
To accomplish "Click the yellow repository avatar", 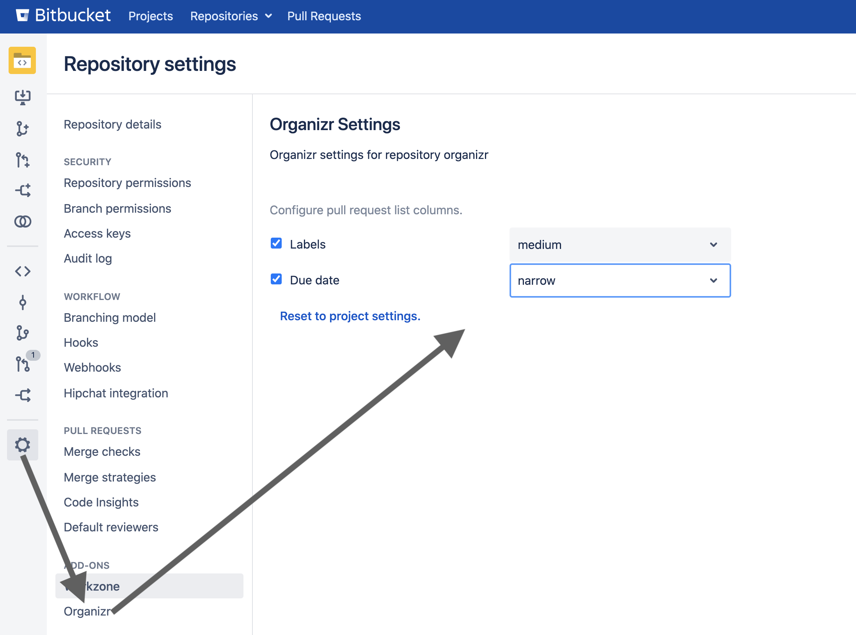I will [22, 61].
